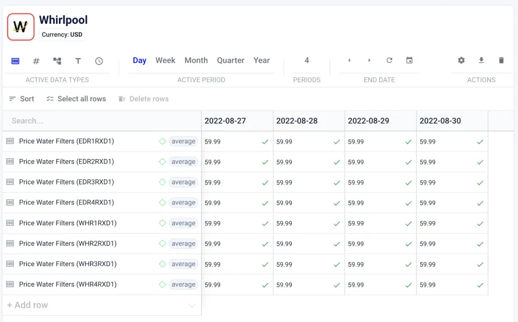Click 59.99 for WHR3RXD1 on 2022-08-27
518x322 pixels.
coord(213,264)
